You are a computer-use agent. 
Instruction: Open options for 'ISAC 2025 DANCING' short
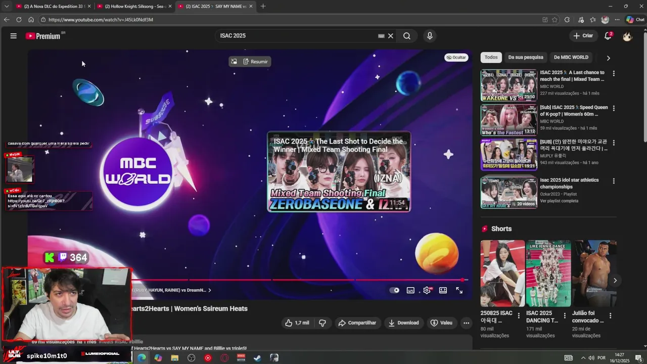click(565, 315)
